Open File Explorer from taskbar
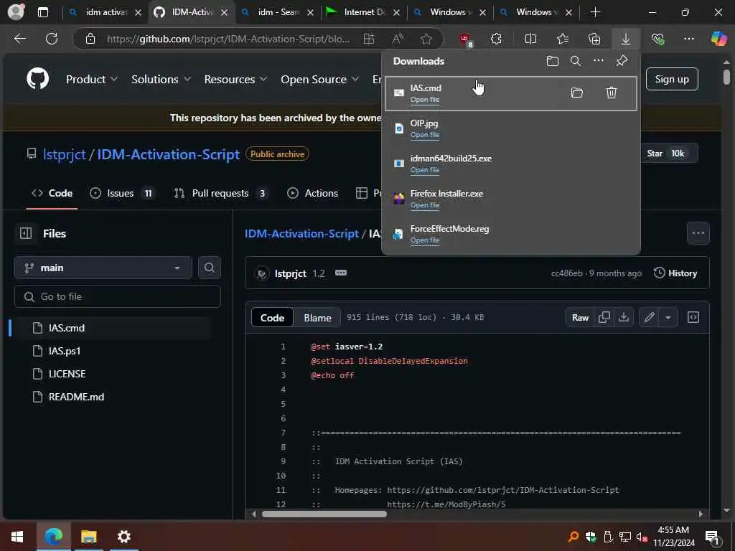This screenshot has width=735, height=551. point(88,537)
